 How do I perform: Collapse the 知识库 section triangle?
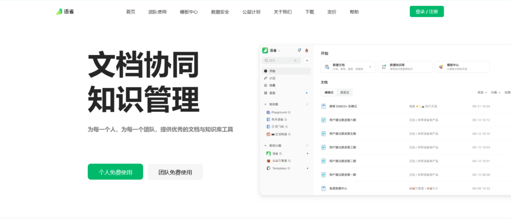(x=265, y=104)
